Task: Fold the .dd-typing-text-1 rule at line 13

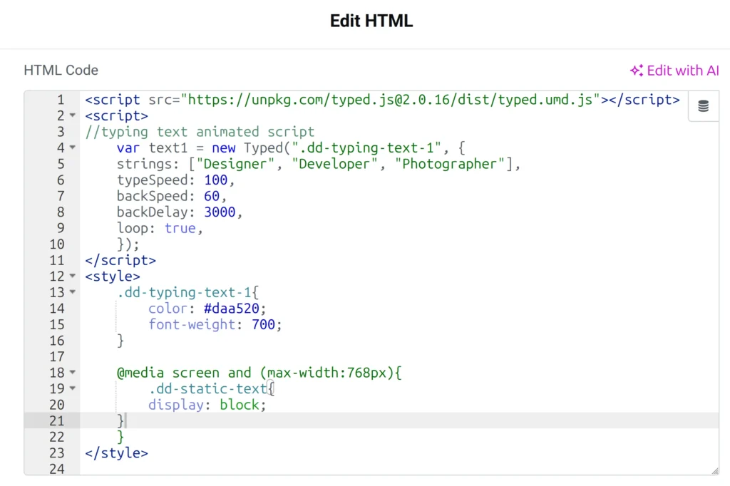Action: 73,292
